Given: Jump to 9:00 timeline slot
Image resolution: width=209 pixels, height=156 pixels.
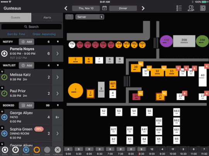Looking at the screenshot, I should [152, 151].
